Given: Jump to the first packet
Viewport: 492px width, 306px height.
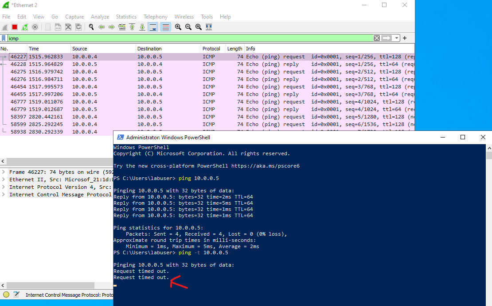Looking at the screenshot, I should (x=132, y=27).
